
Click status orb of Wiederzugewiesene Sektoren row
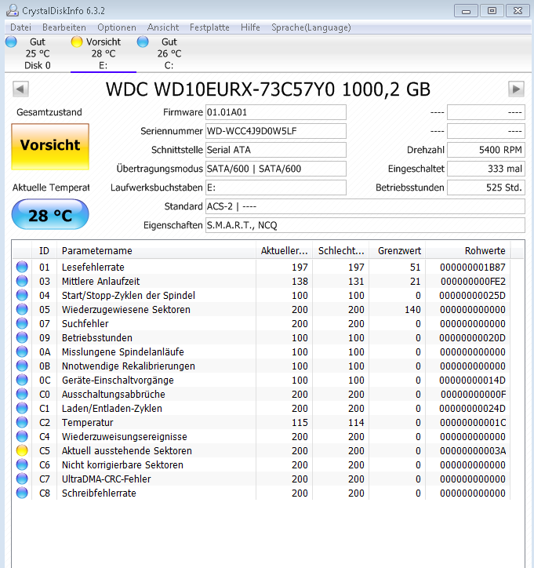[x=22, y=309]
